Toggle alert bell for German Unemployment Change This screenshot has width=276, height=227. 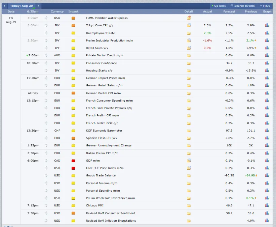click(x=46, y=145)
